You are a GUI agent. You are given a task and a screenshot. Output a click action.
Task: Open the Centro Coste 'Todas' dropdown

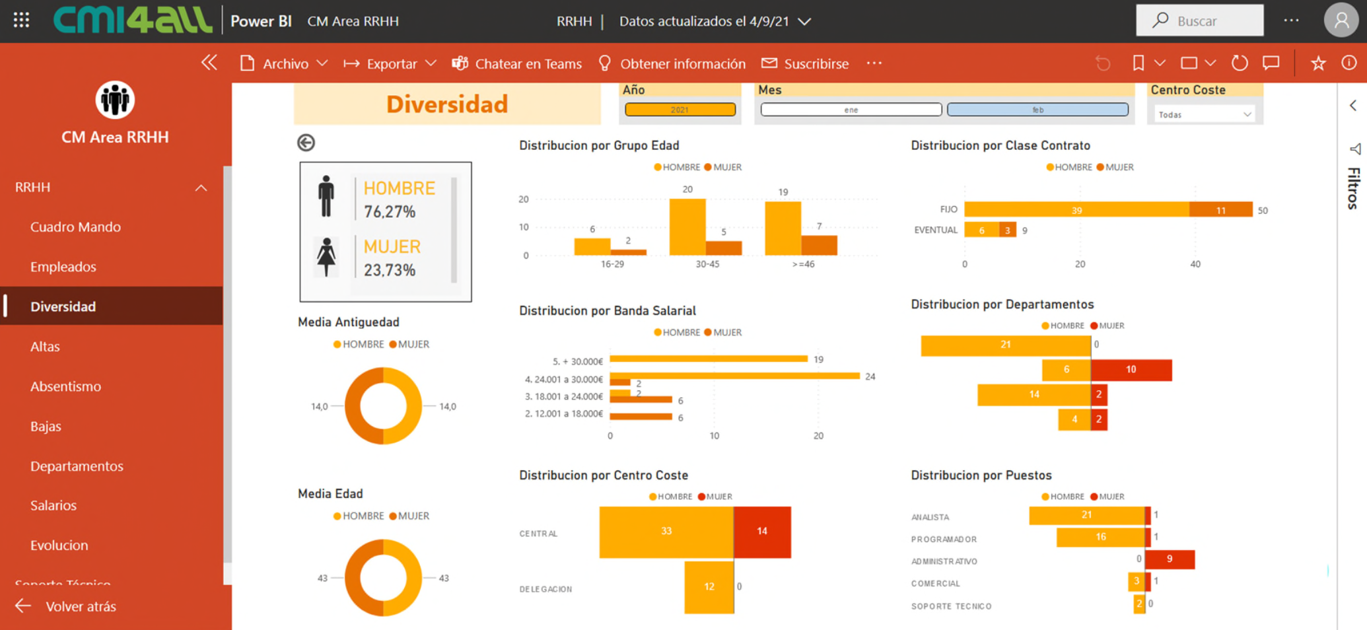1205,115
